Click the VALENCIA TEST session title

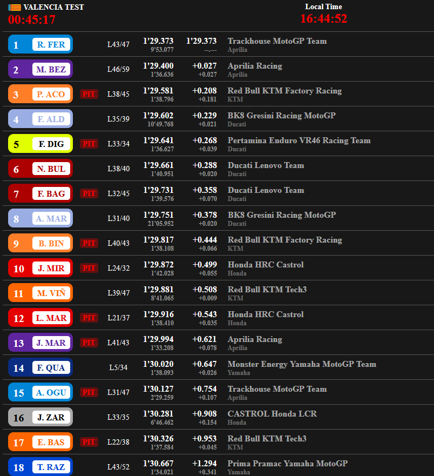tap(53, 7)
